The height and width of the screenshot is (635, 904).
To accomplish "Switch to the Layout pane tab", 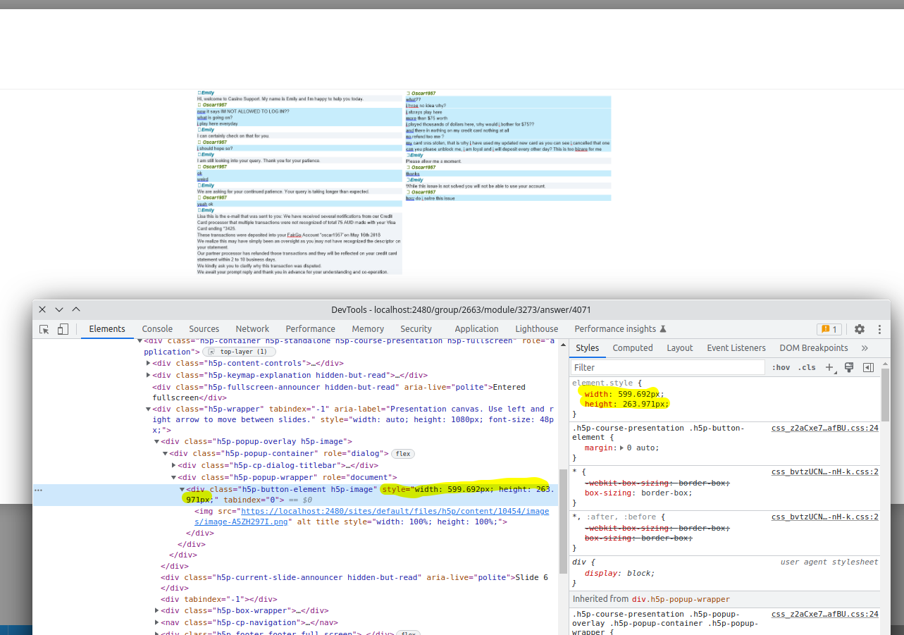I will click(x=680, y=348).
